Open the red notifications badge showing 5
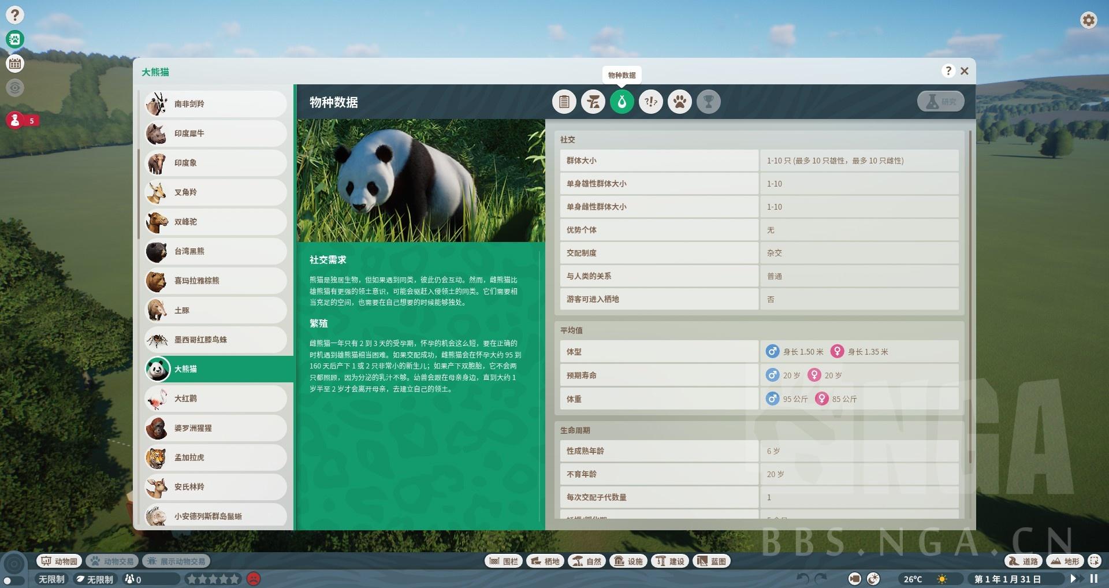 tap(23, 120)
